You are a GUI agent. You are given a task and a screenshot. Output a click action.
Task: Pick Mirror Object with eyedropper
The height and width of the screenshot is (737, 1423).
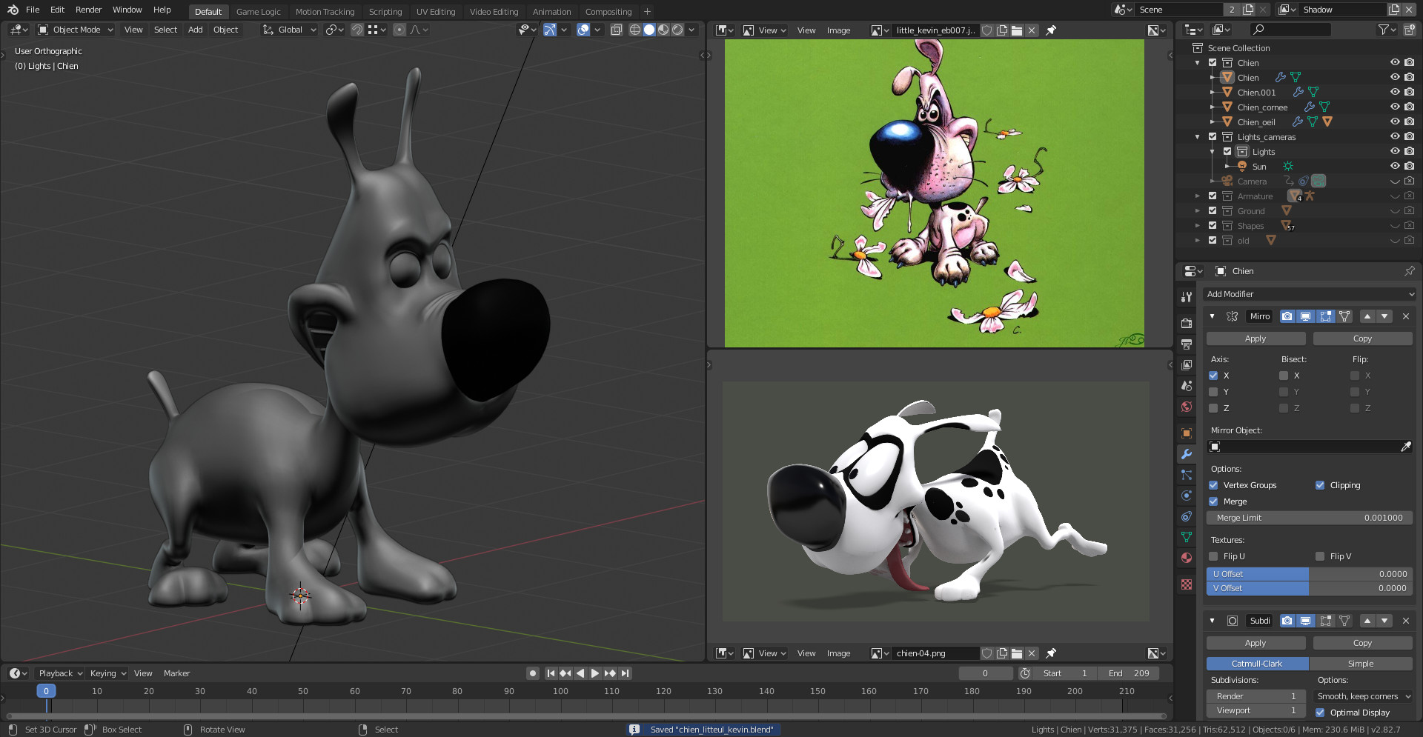1405,447
